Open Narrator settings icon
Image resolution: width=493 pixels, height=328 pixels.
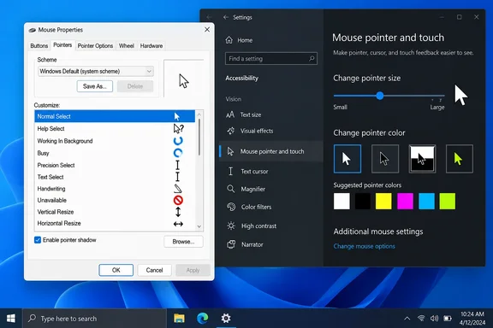point(231,244)
